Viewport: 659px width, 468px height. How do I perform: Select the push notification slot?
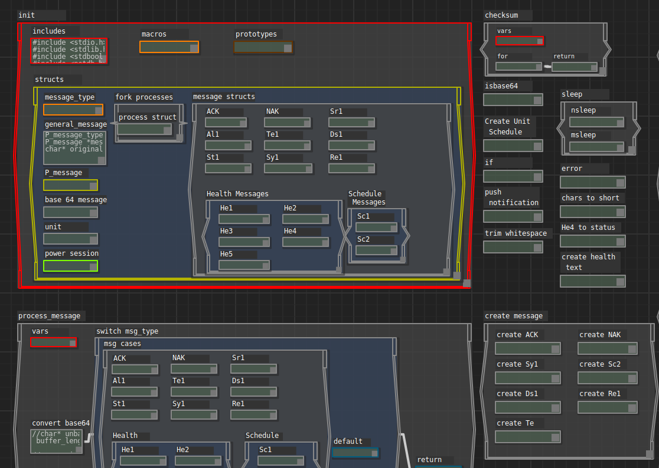pyautogui.click(x=513, y=216)
